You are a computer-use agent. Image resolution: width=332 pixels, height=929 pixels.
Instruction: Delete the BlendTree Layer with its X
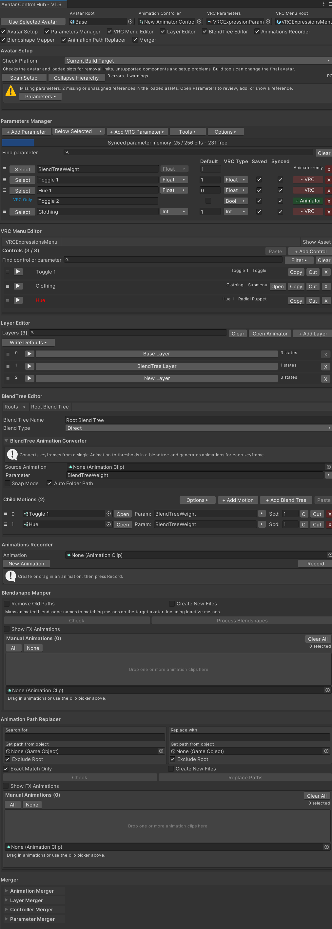(325, 367)
